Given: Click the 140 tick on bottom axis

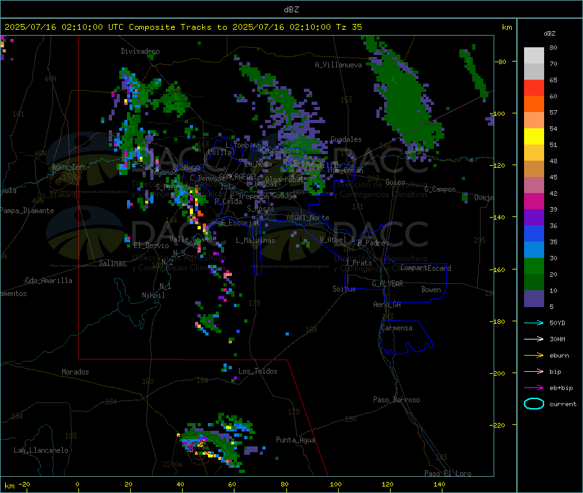Looking at the screenshot, I should [x=439, y=484].
